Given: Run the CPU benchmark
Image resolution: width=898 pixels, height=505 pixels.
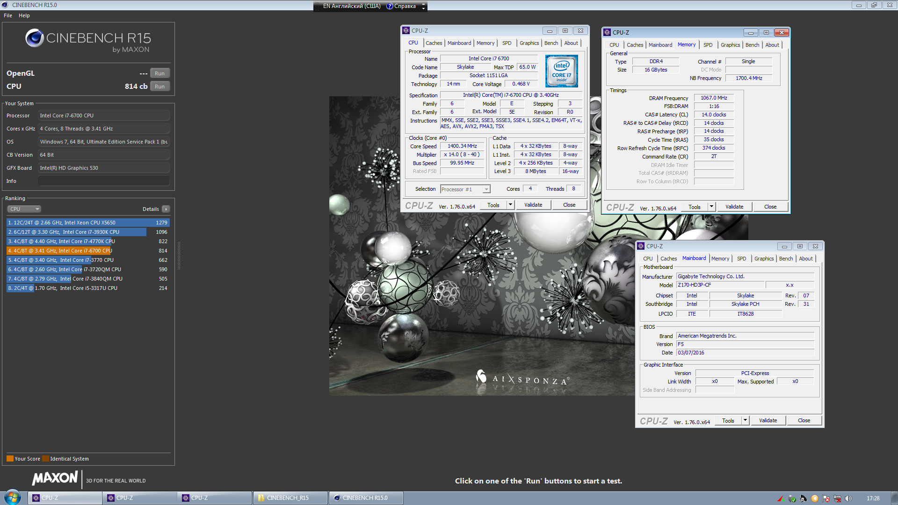Looking at the screenshot, I should (159, 87).
